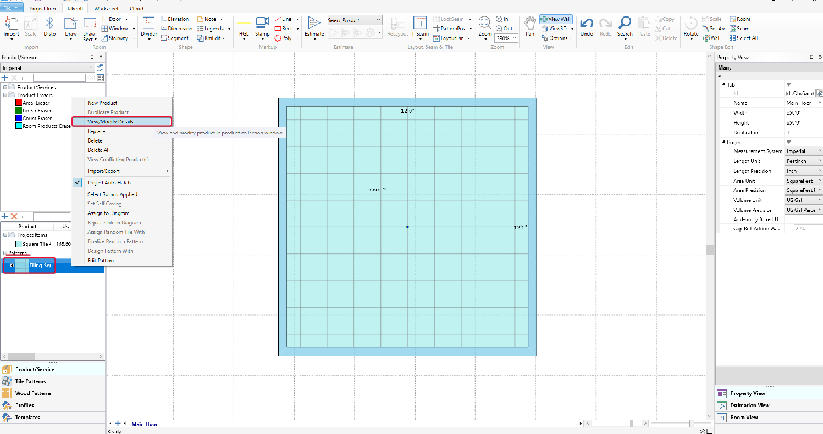
Task: Click the Elevation shape tool
Action: tap(174, 19)
